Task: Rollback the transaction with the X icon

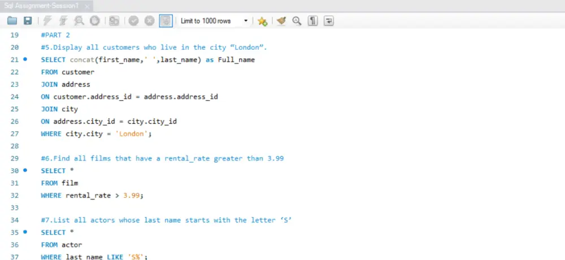Action: 150,21
